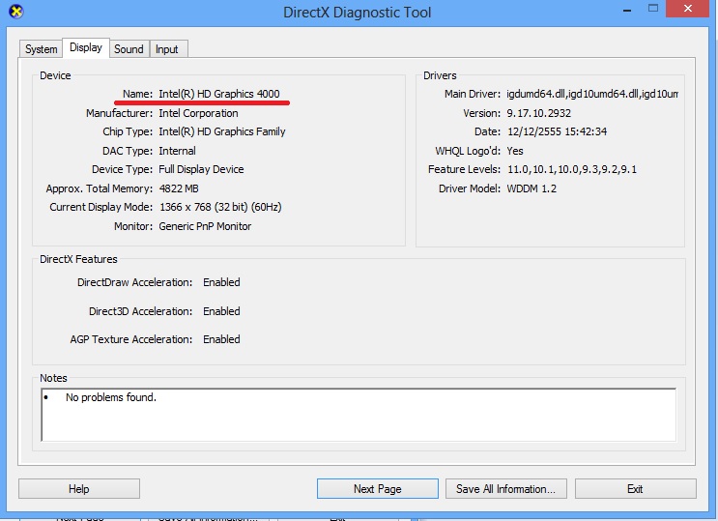This screenshot has width=718, height=521.
Task: Click the 'Current Display Mode:' label
Action: coord(101,207)
